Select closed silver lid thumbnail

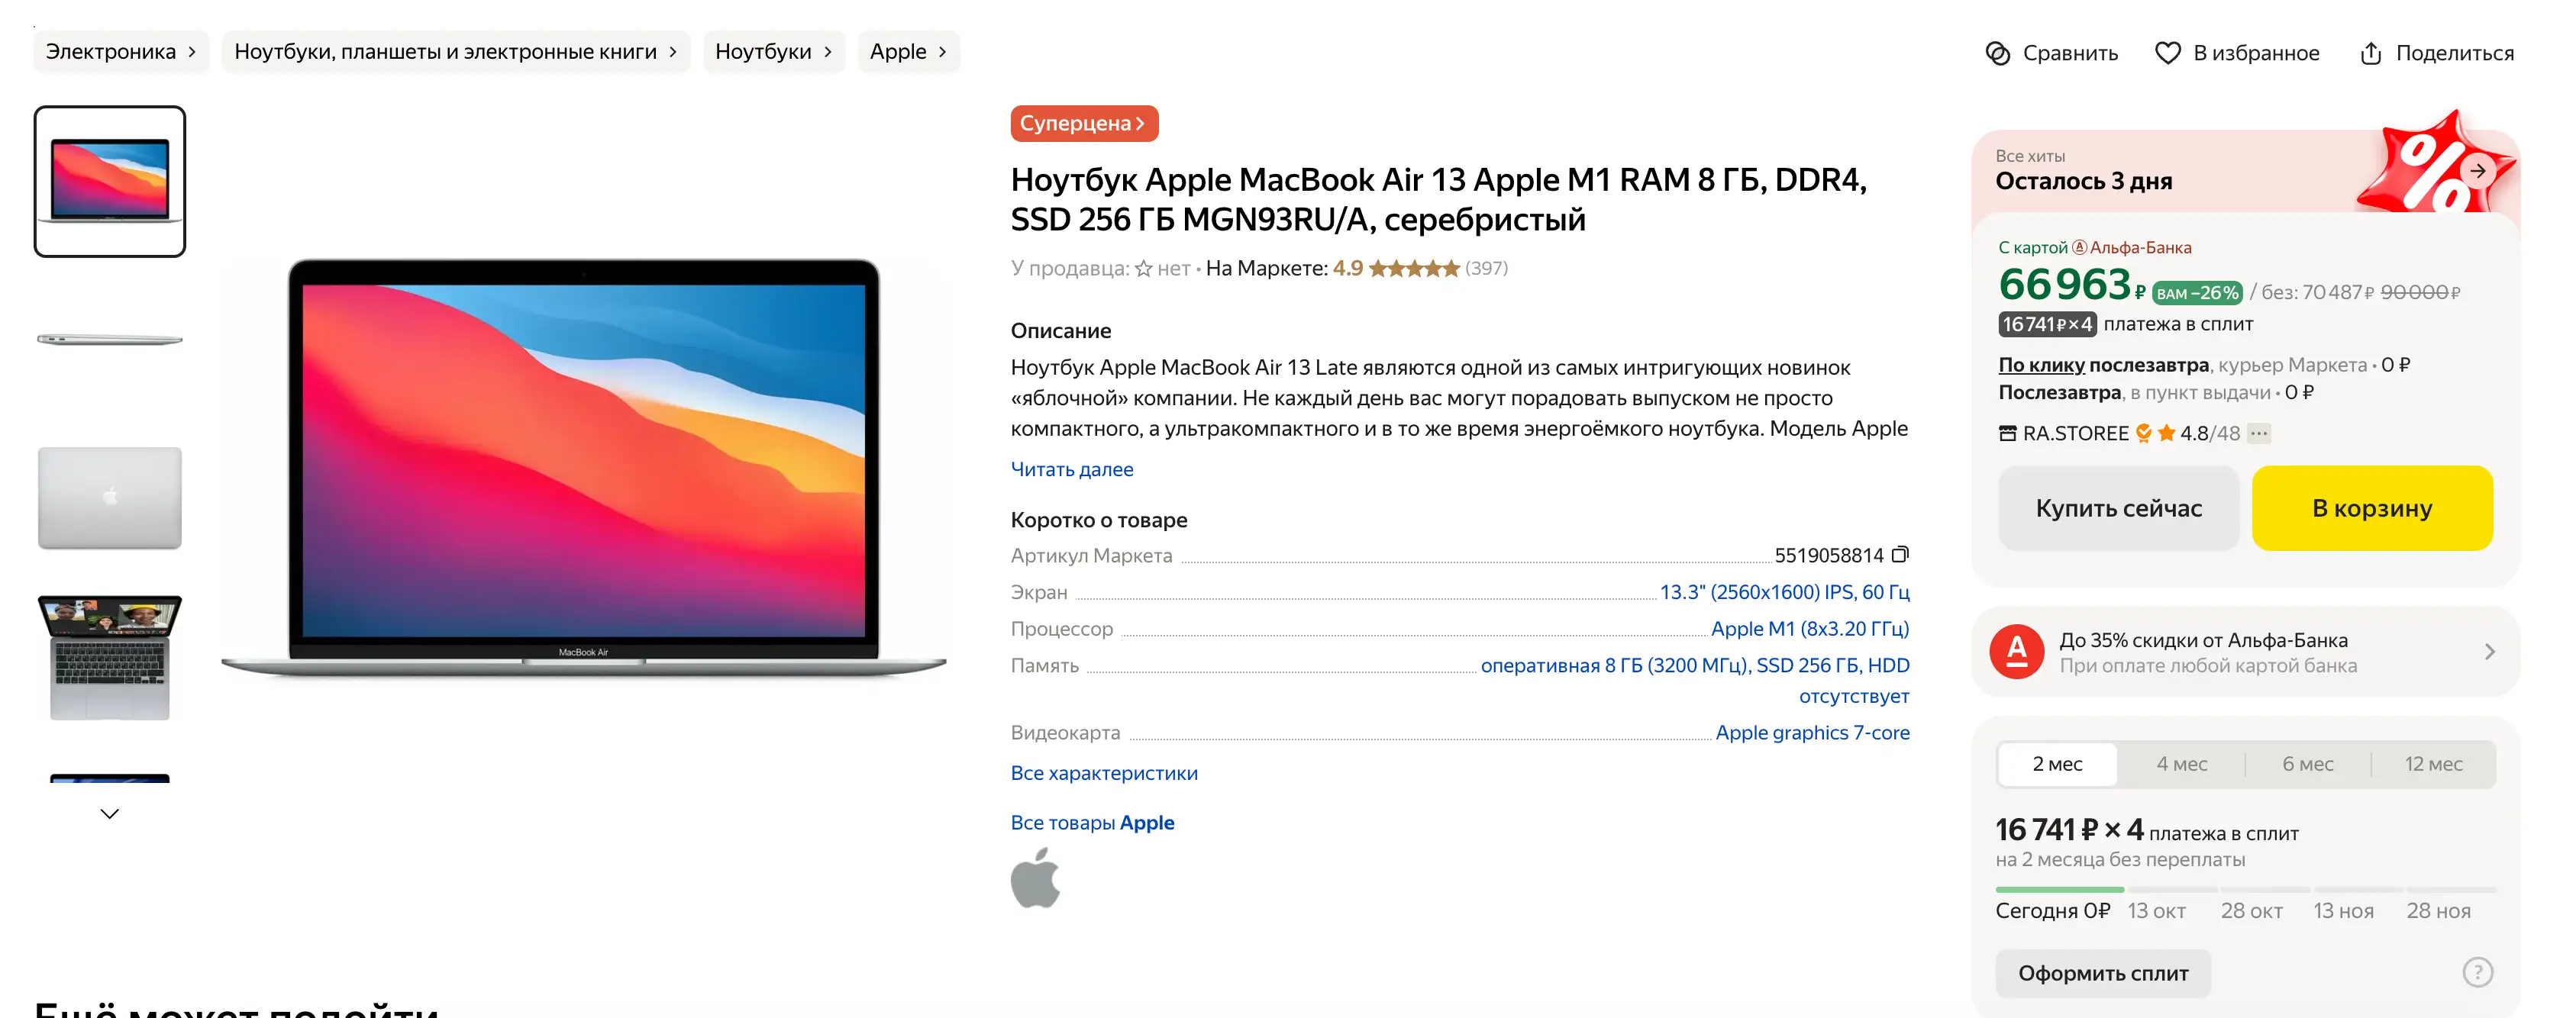coord(110,498)
